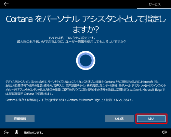
Task: Click the privacy paragraph beginning with デバイスがロック
Action: [x=85, y=88]
